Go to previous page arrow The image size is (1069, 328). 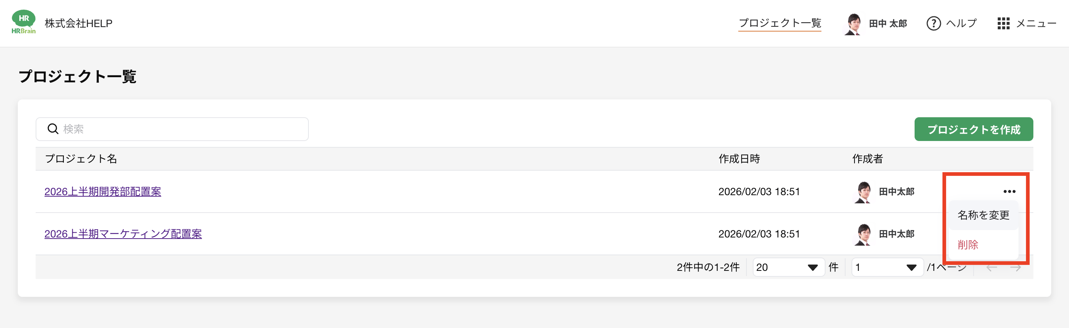(x=991, y=268)
